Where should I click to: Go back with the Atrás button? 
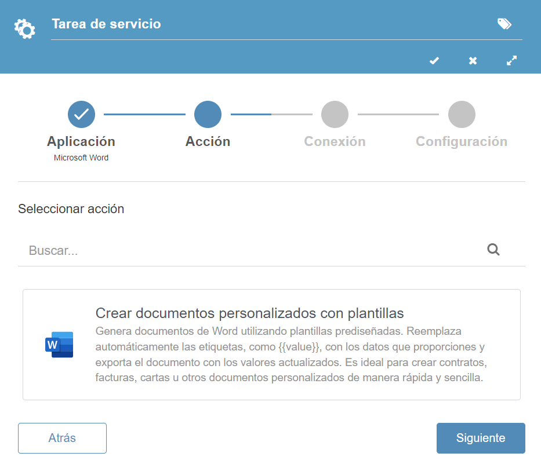point(62,438)
